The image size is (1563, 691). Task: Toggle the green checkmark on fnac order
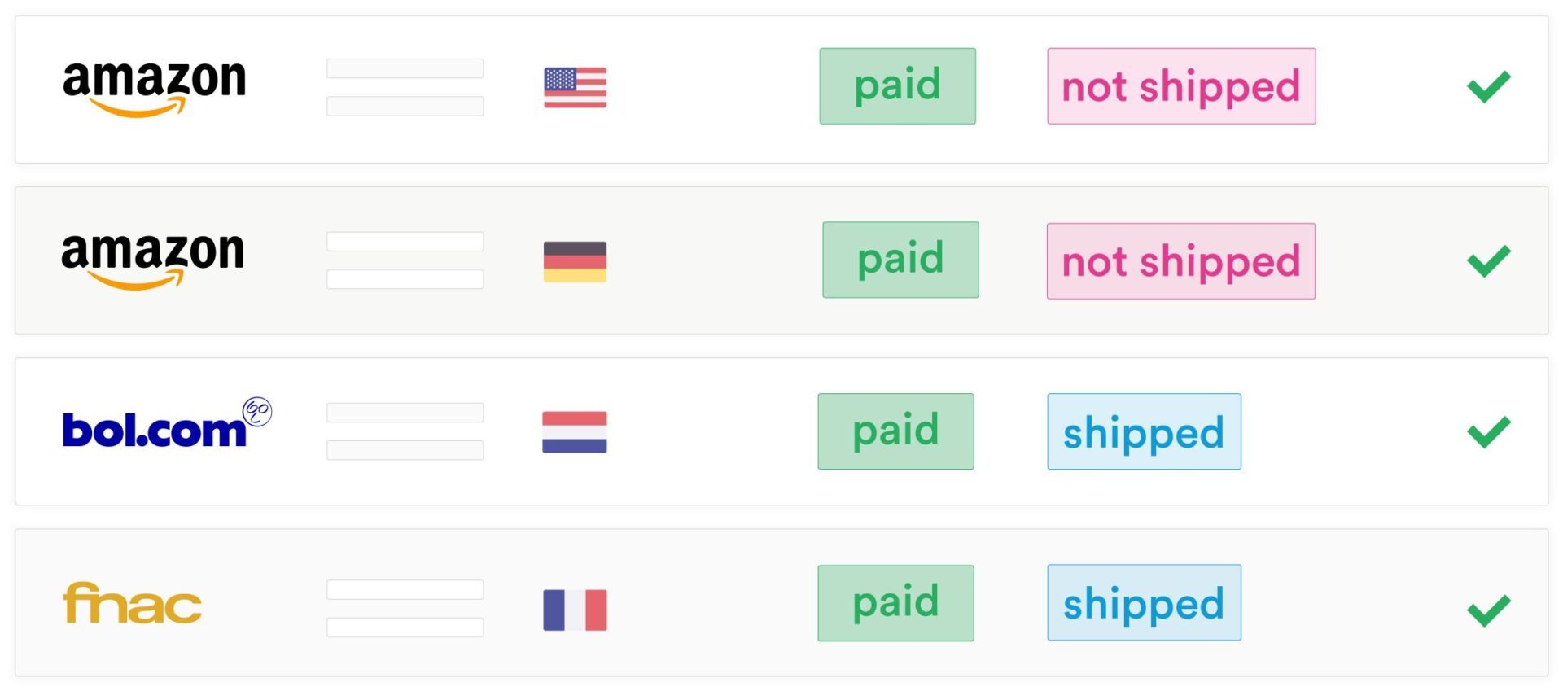tap(1489, 610)
